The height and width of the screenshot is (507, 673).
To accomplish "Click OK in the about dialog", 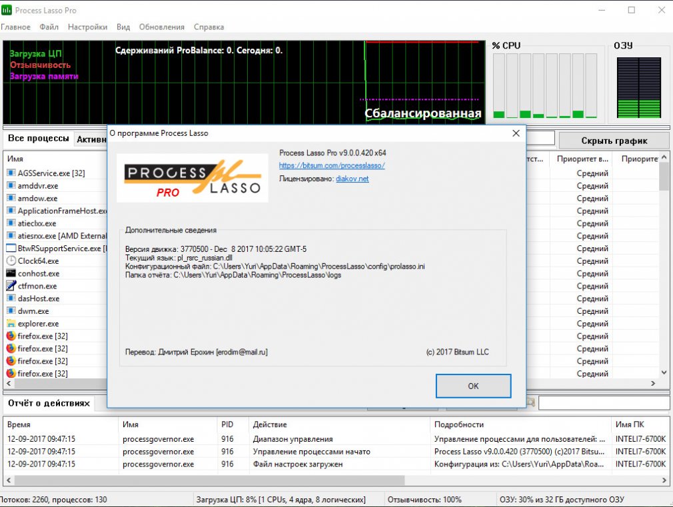I will click(x=473, y=386).
